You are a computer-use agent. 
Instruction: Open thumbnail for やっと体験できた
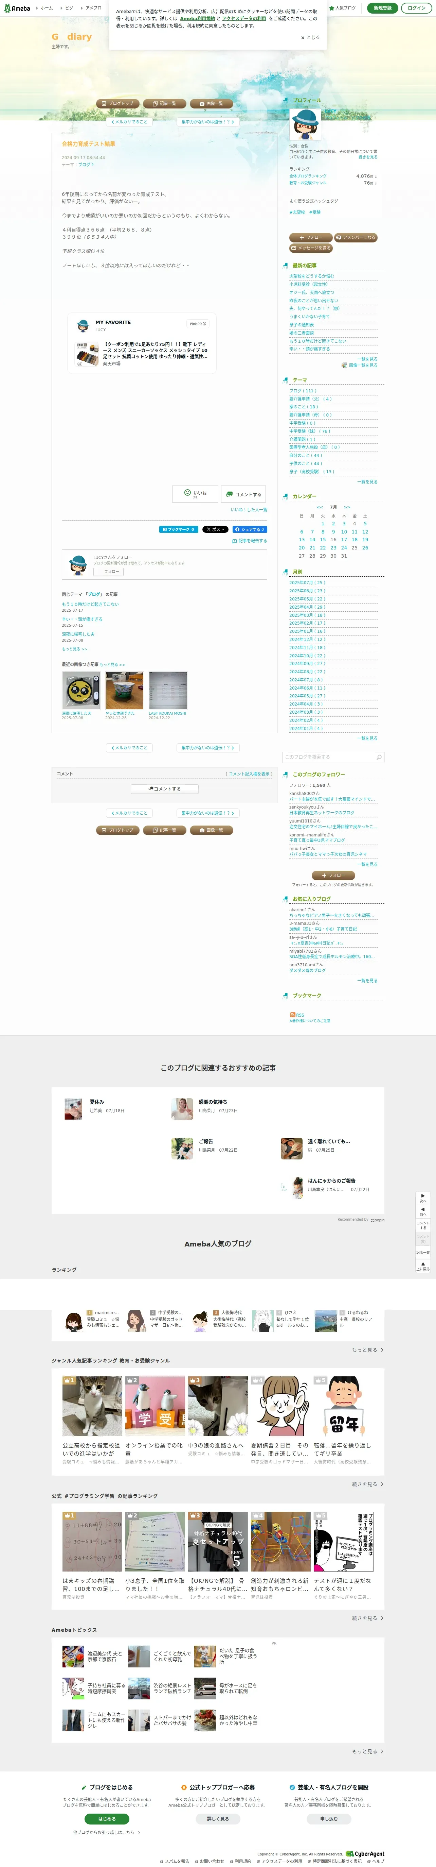pyautogui.click(x=124, y=690)
